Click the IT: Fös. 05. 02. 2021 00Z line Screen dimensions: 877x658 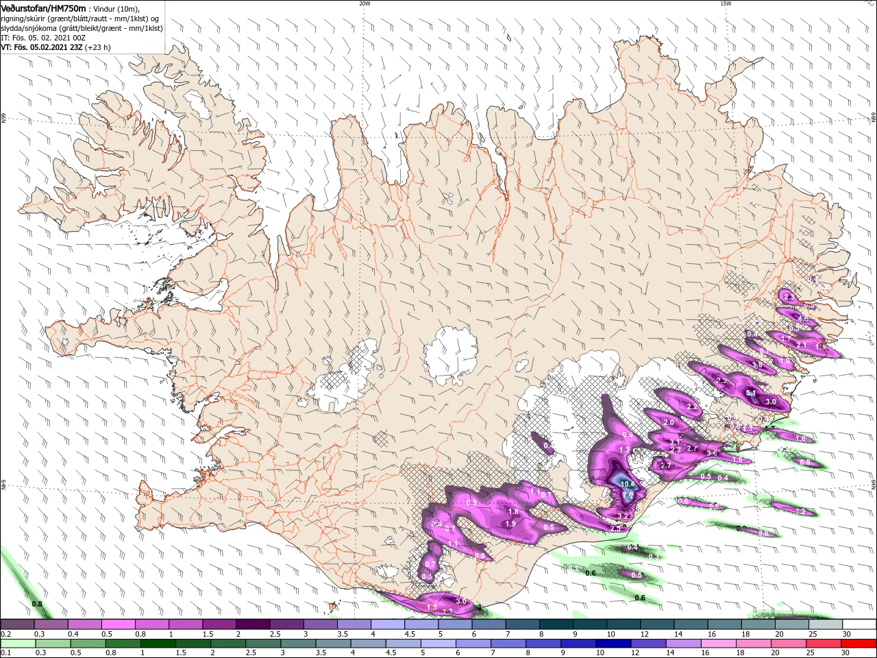tap(43, 38)
